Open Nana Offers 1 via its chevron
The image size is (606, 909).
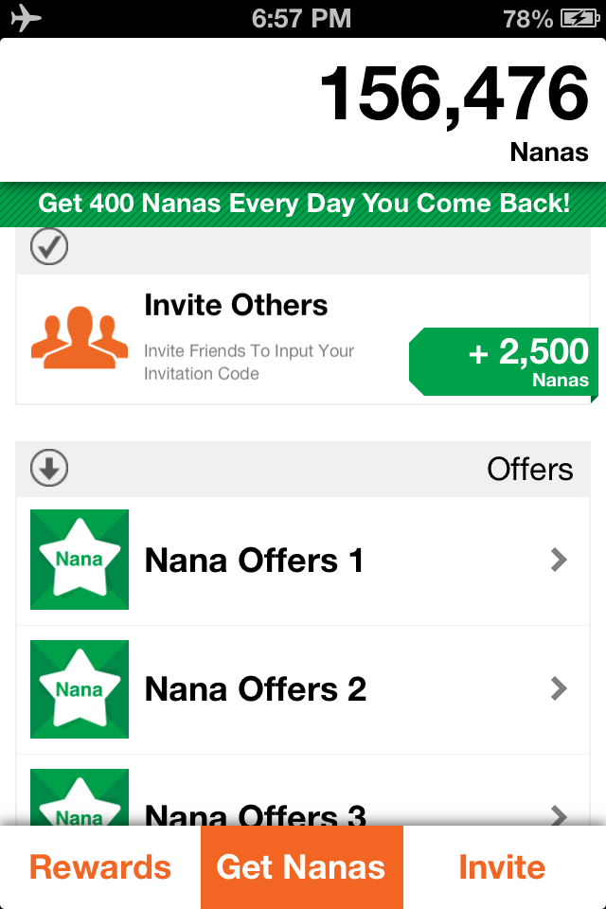[x=559, y=561]
